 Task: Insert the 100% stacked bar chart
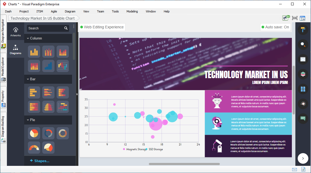34,107
